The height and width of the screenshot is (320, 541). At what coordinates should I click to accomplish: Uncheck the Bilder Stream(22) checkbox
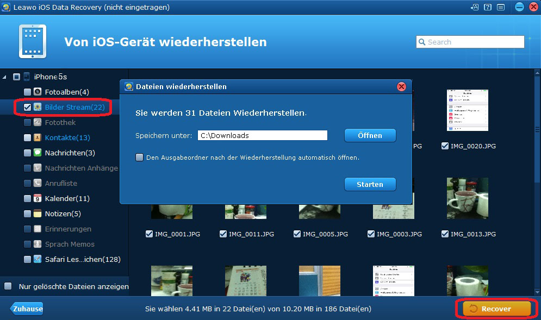27,107
